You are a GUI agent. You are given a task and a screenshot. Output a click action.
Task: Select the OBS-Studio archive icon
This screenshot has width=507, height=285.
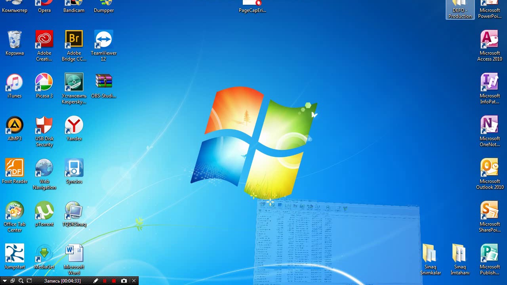click(x=104, y=86)
